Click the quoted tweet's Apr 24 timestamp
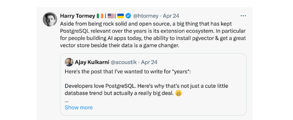Screen dimensions: 293x120 coord(149,62)
